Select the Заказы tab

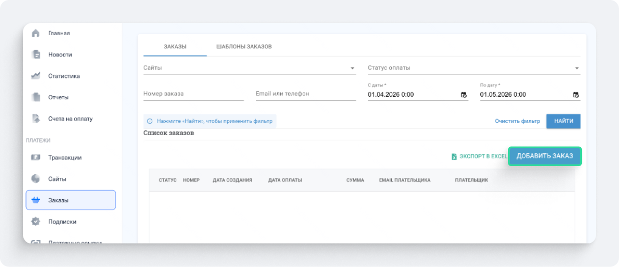coord(175,46)
